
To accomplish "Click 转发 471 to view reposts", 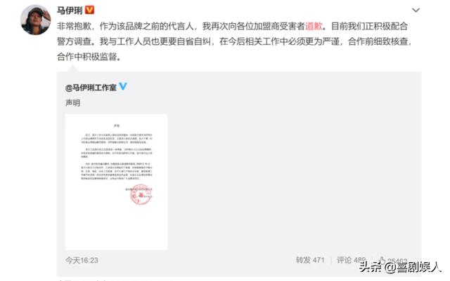I will pos(310,260).
